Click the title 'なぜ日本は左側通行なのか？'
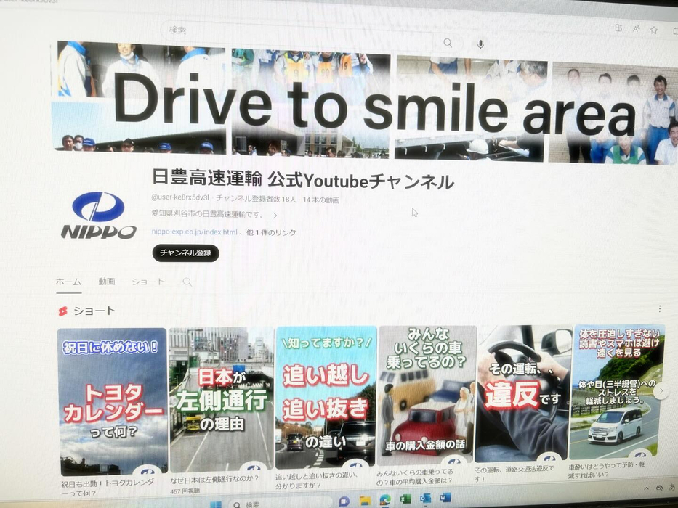This screenshot has height=508, width=678. 214,478
